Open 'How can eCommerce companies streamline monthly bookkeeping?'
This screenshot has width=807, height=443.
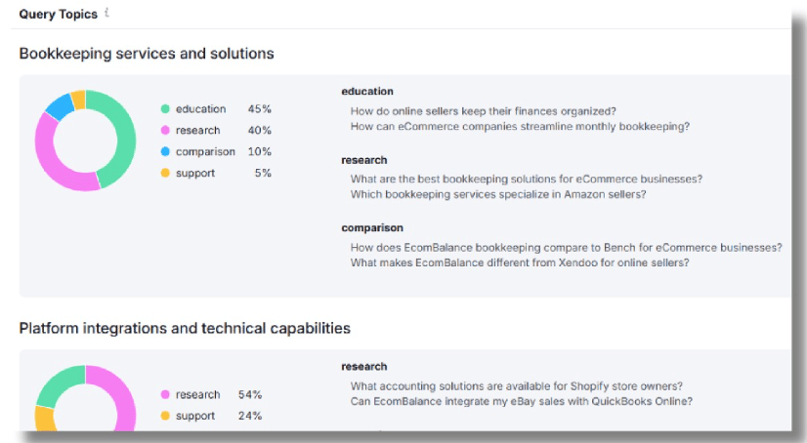520,127
